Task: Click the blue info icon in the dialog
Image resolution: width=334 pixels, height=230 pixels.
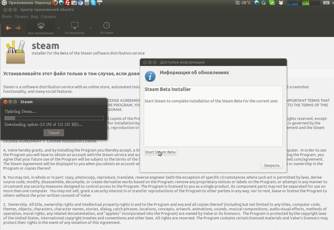Action: click(x=150, y=76)
